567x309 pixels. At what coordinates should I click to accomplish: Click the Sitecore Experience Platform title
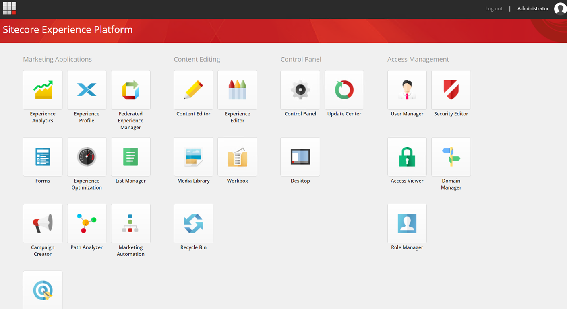pyautogui.click(x=68, y=29)
